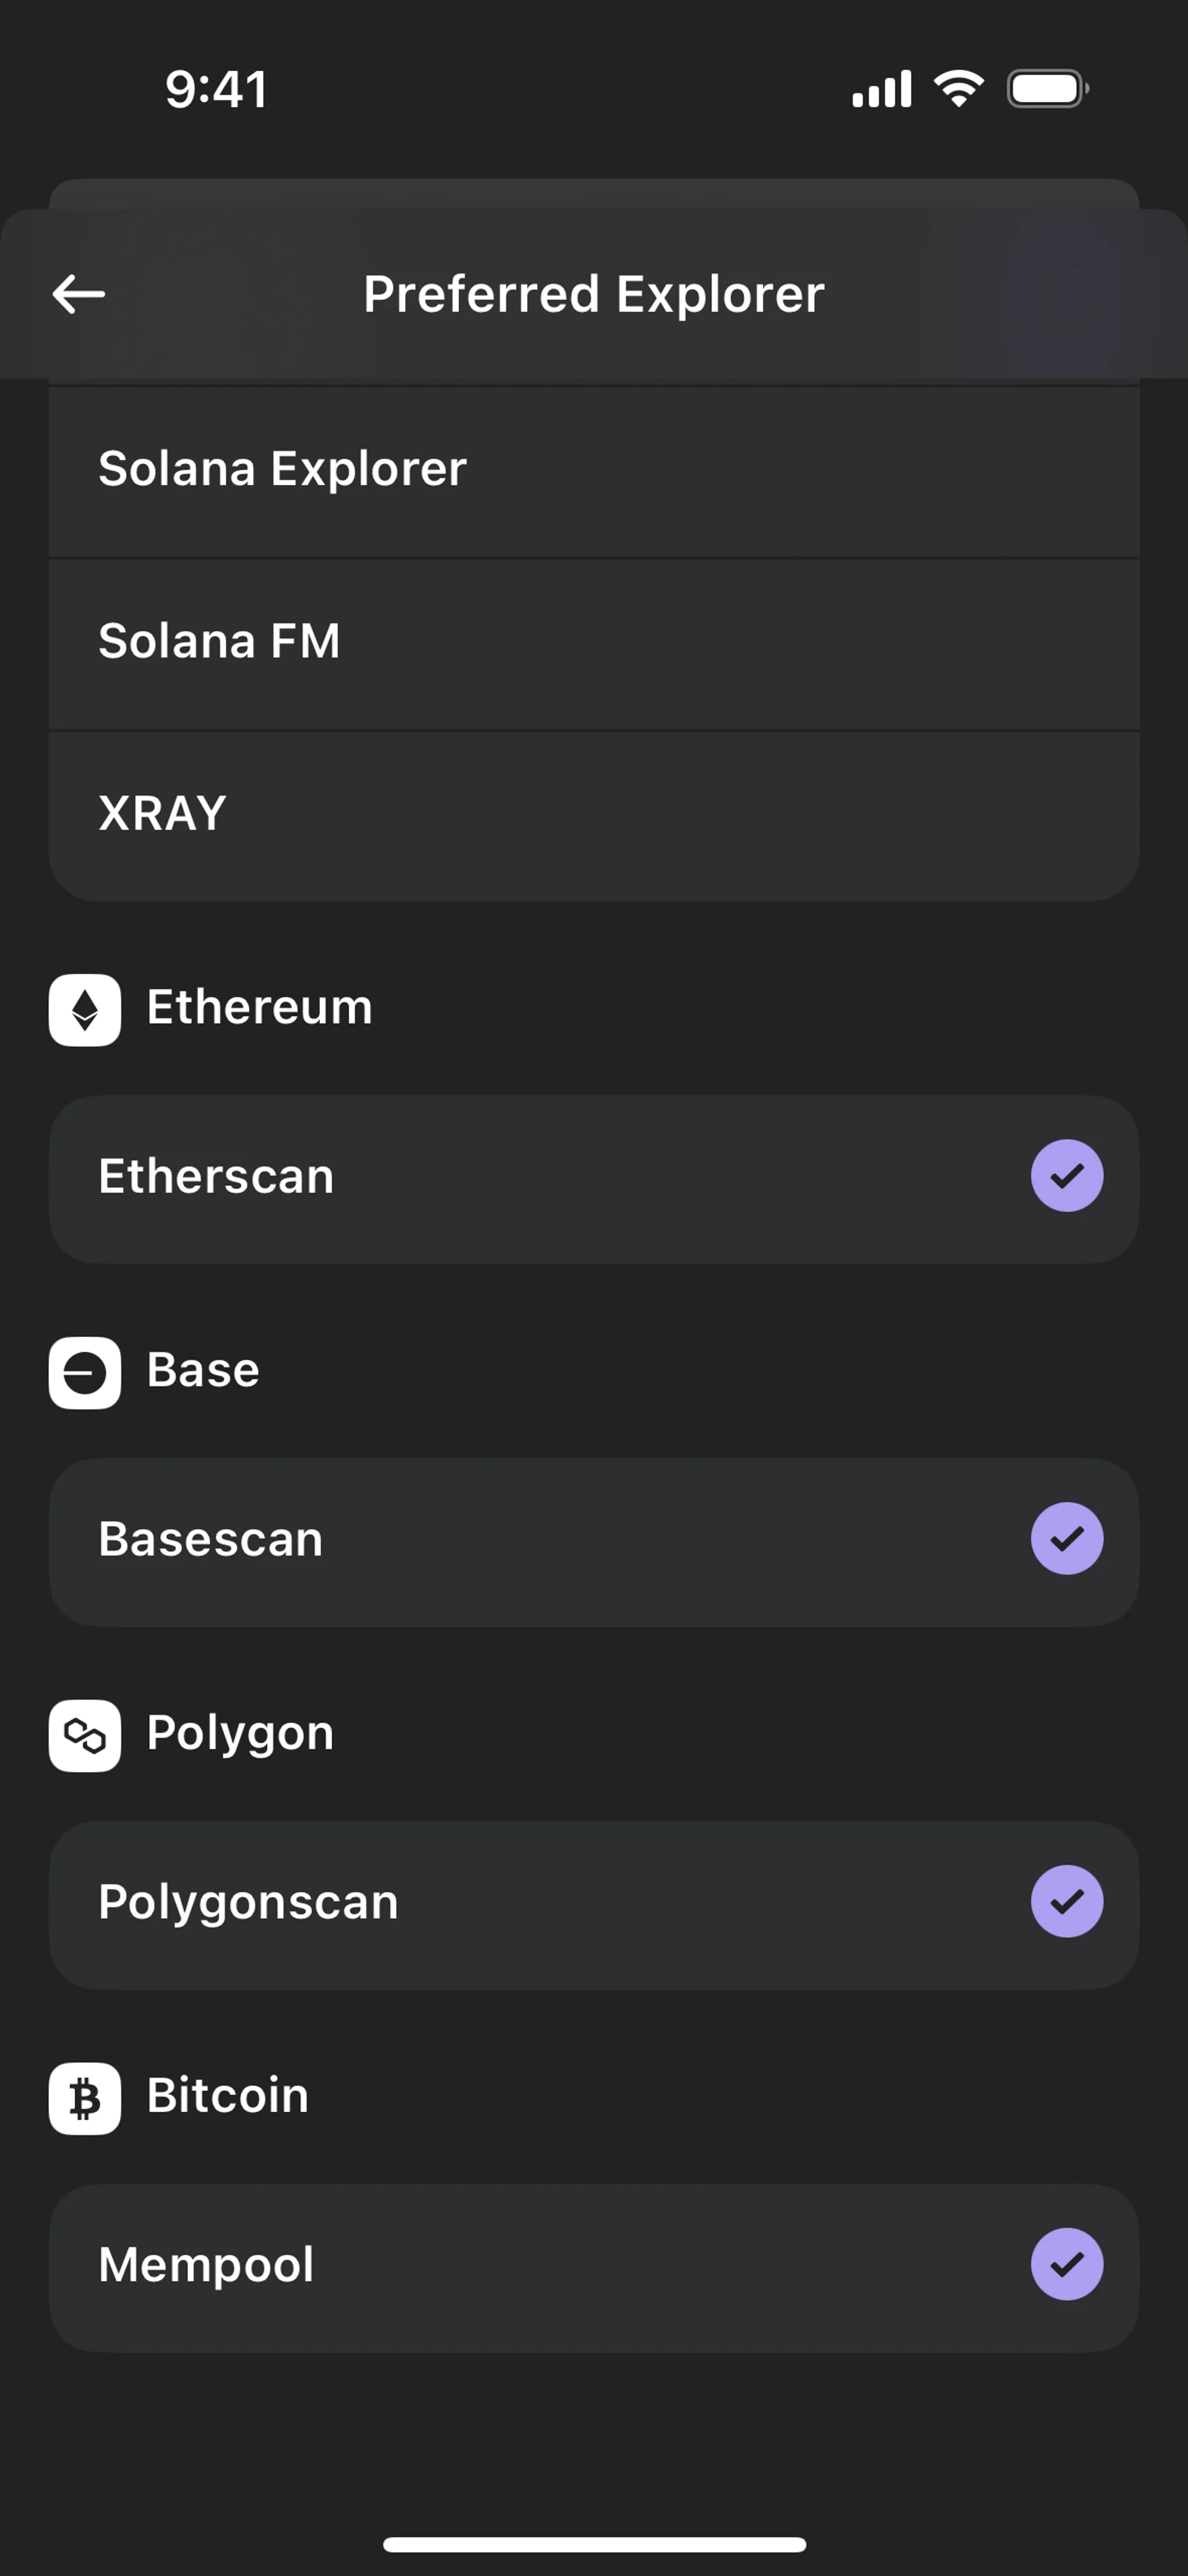This screenshot has height=2576, width=1188.
Task: Tap the cellular signal bars icon
Action: tap(881, 89)
